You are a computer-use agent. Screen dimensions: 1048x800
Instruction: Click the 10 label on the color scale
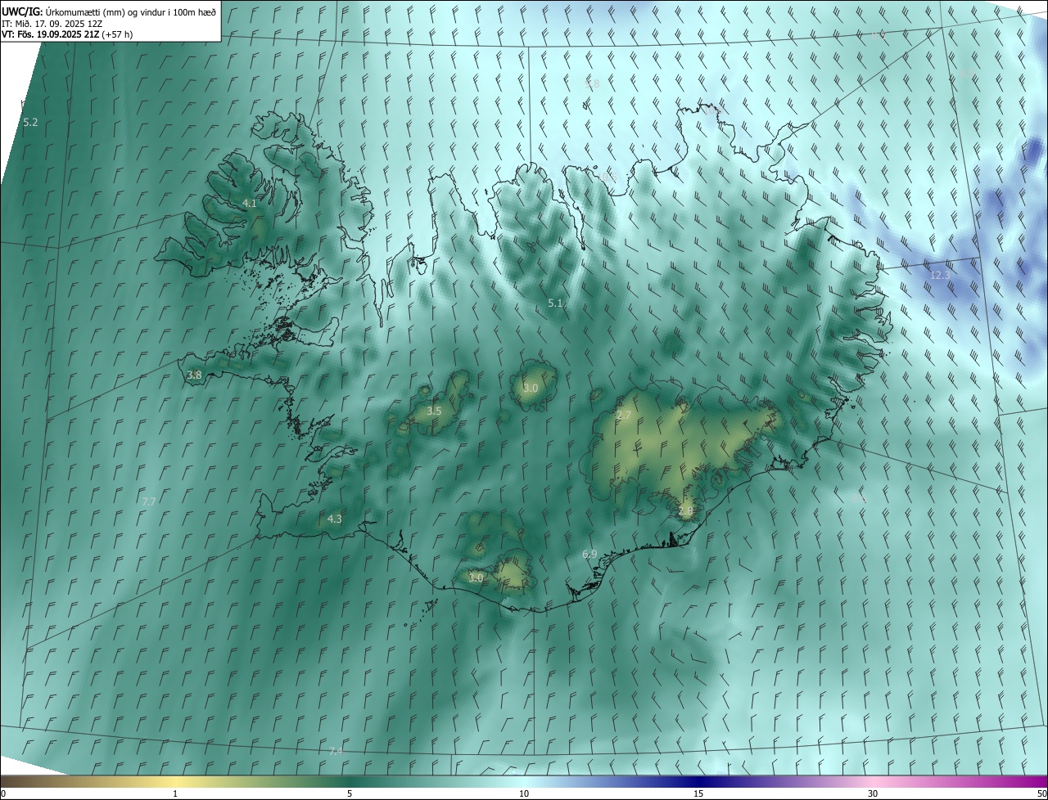click(524, 793)
